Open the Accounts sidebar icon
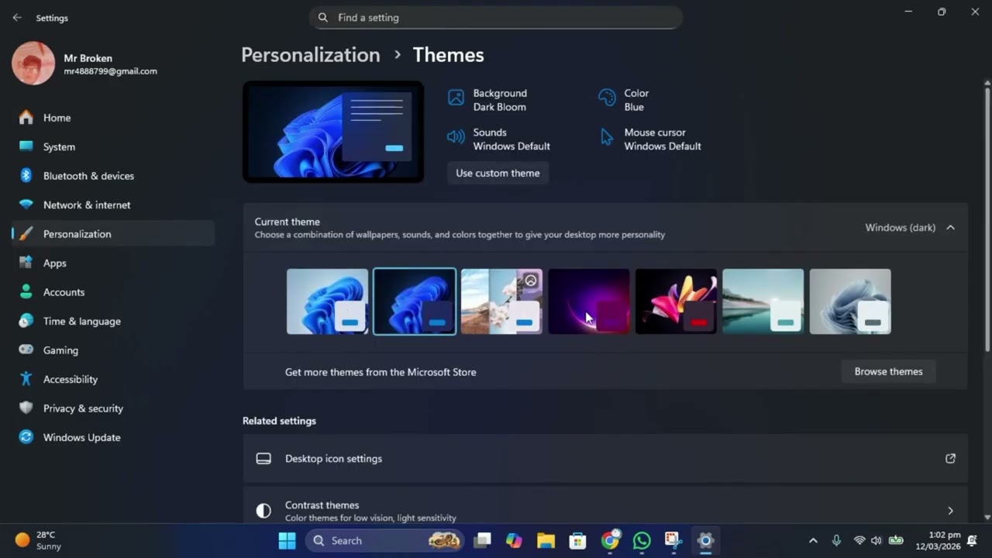The width and height of the screenshot is (992, 558). (x=26, y=292)
